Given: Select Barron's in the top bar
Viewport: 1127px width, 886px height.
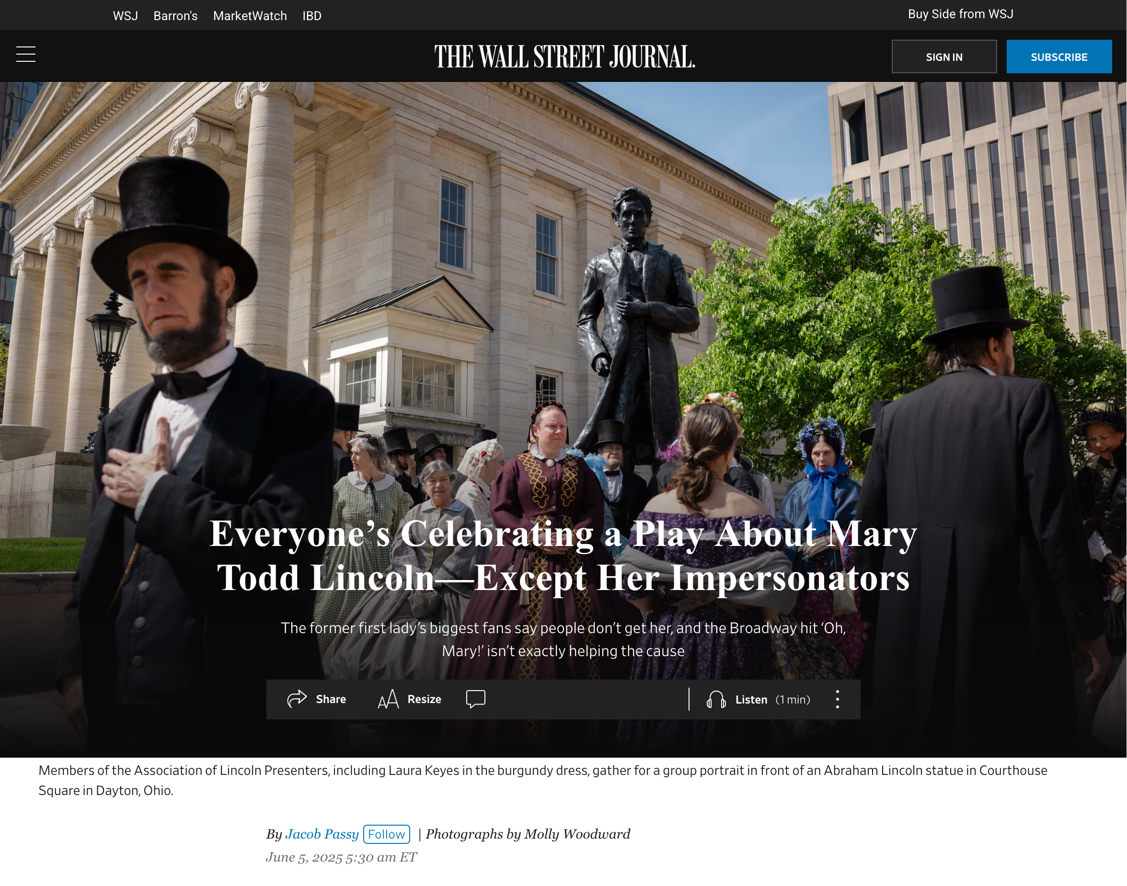Looking at the screenshot, I should (x=175, y=15).
